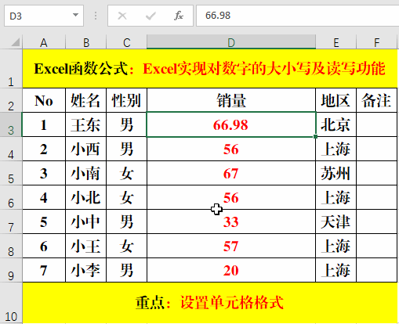Select the region cell 苏州
The image size is (399, 324).
pos(336,173)
